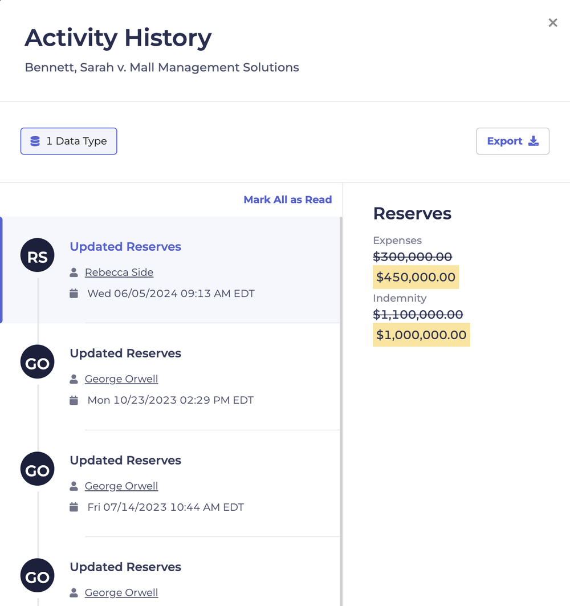Select the Expenses label
This screenshot has height=606, width=570.
(x=397, y=241)
